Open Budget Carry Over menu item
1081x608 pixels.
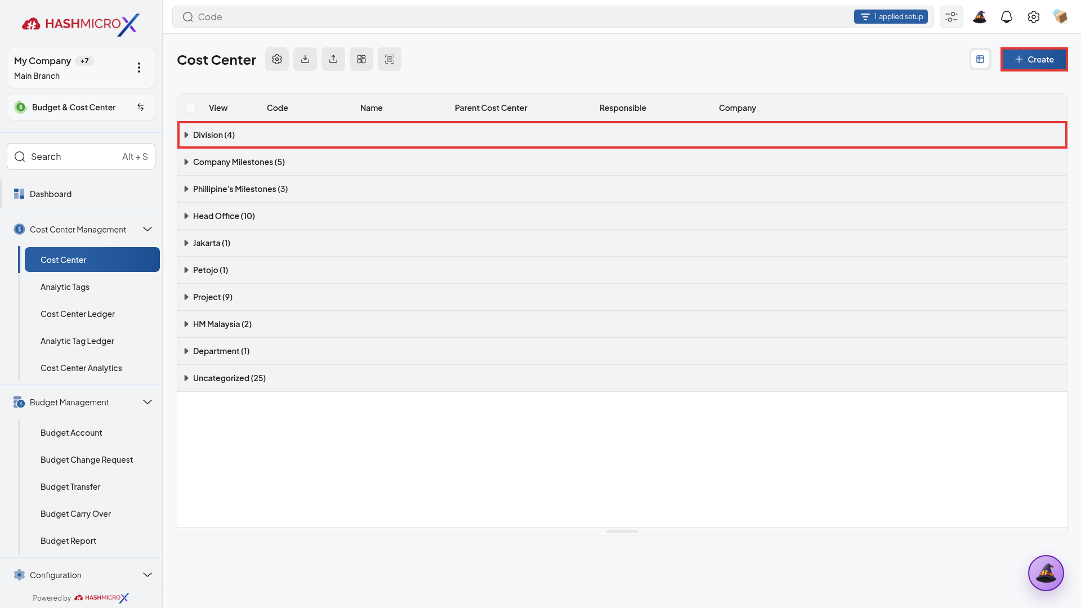92,514
